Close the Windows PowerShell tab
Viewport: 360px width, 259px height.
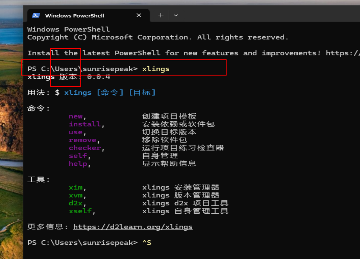(x=139, y=15)
